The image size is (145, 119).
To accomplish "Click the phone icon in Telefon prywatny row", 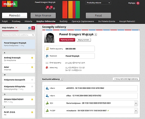I will [x=47, y=49].
